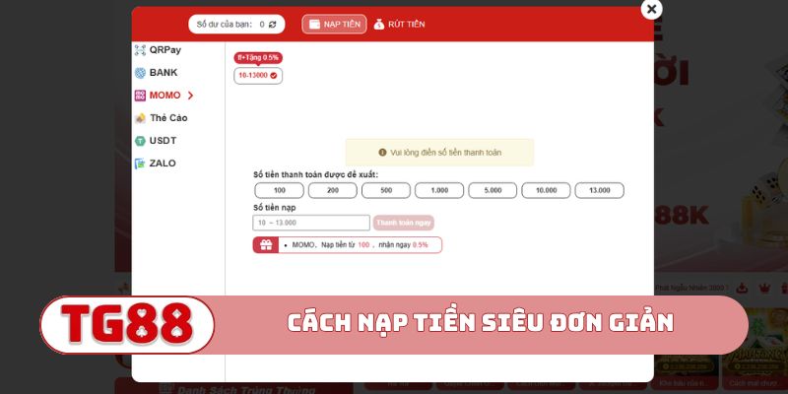Click the info icon in payment notice
Image resolution: width=788 pixels, height=394 pixels.
pos(382,153)
